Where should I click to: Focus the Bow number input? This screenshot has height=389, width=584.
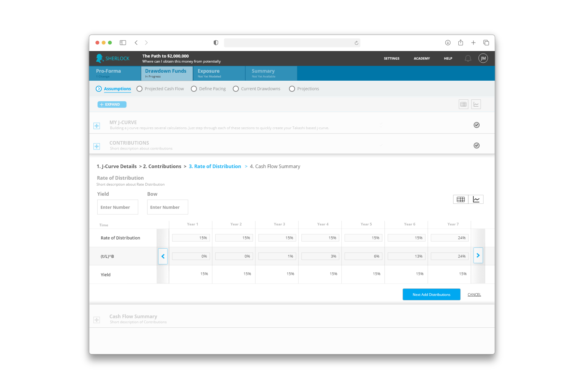click(168, 207)
